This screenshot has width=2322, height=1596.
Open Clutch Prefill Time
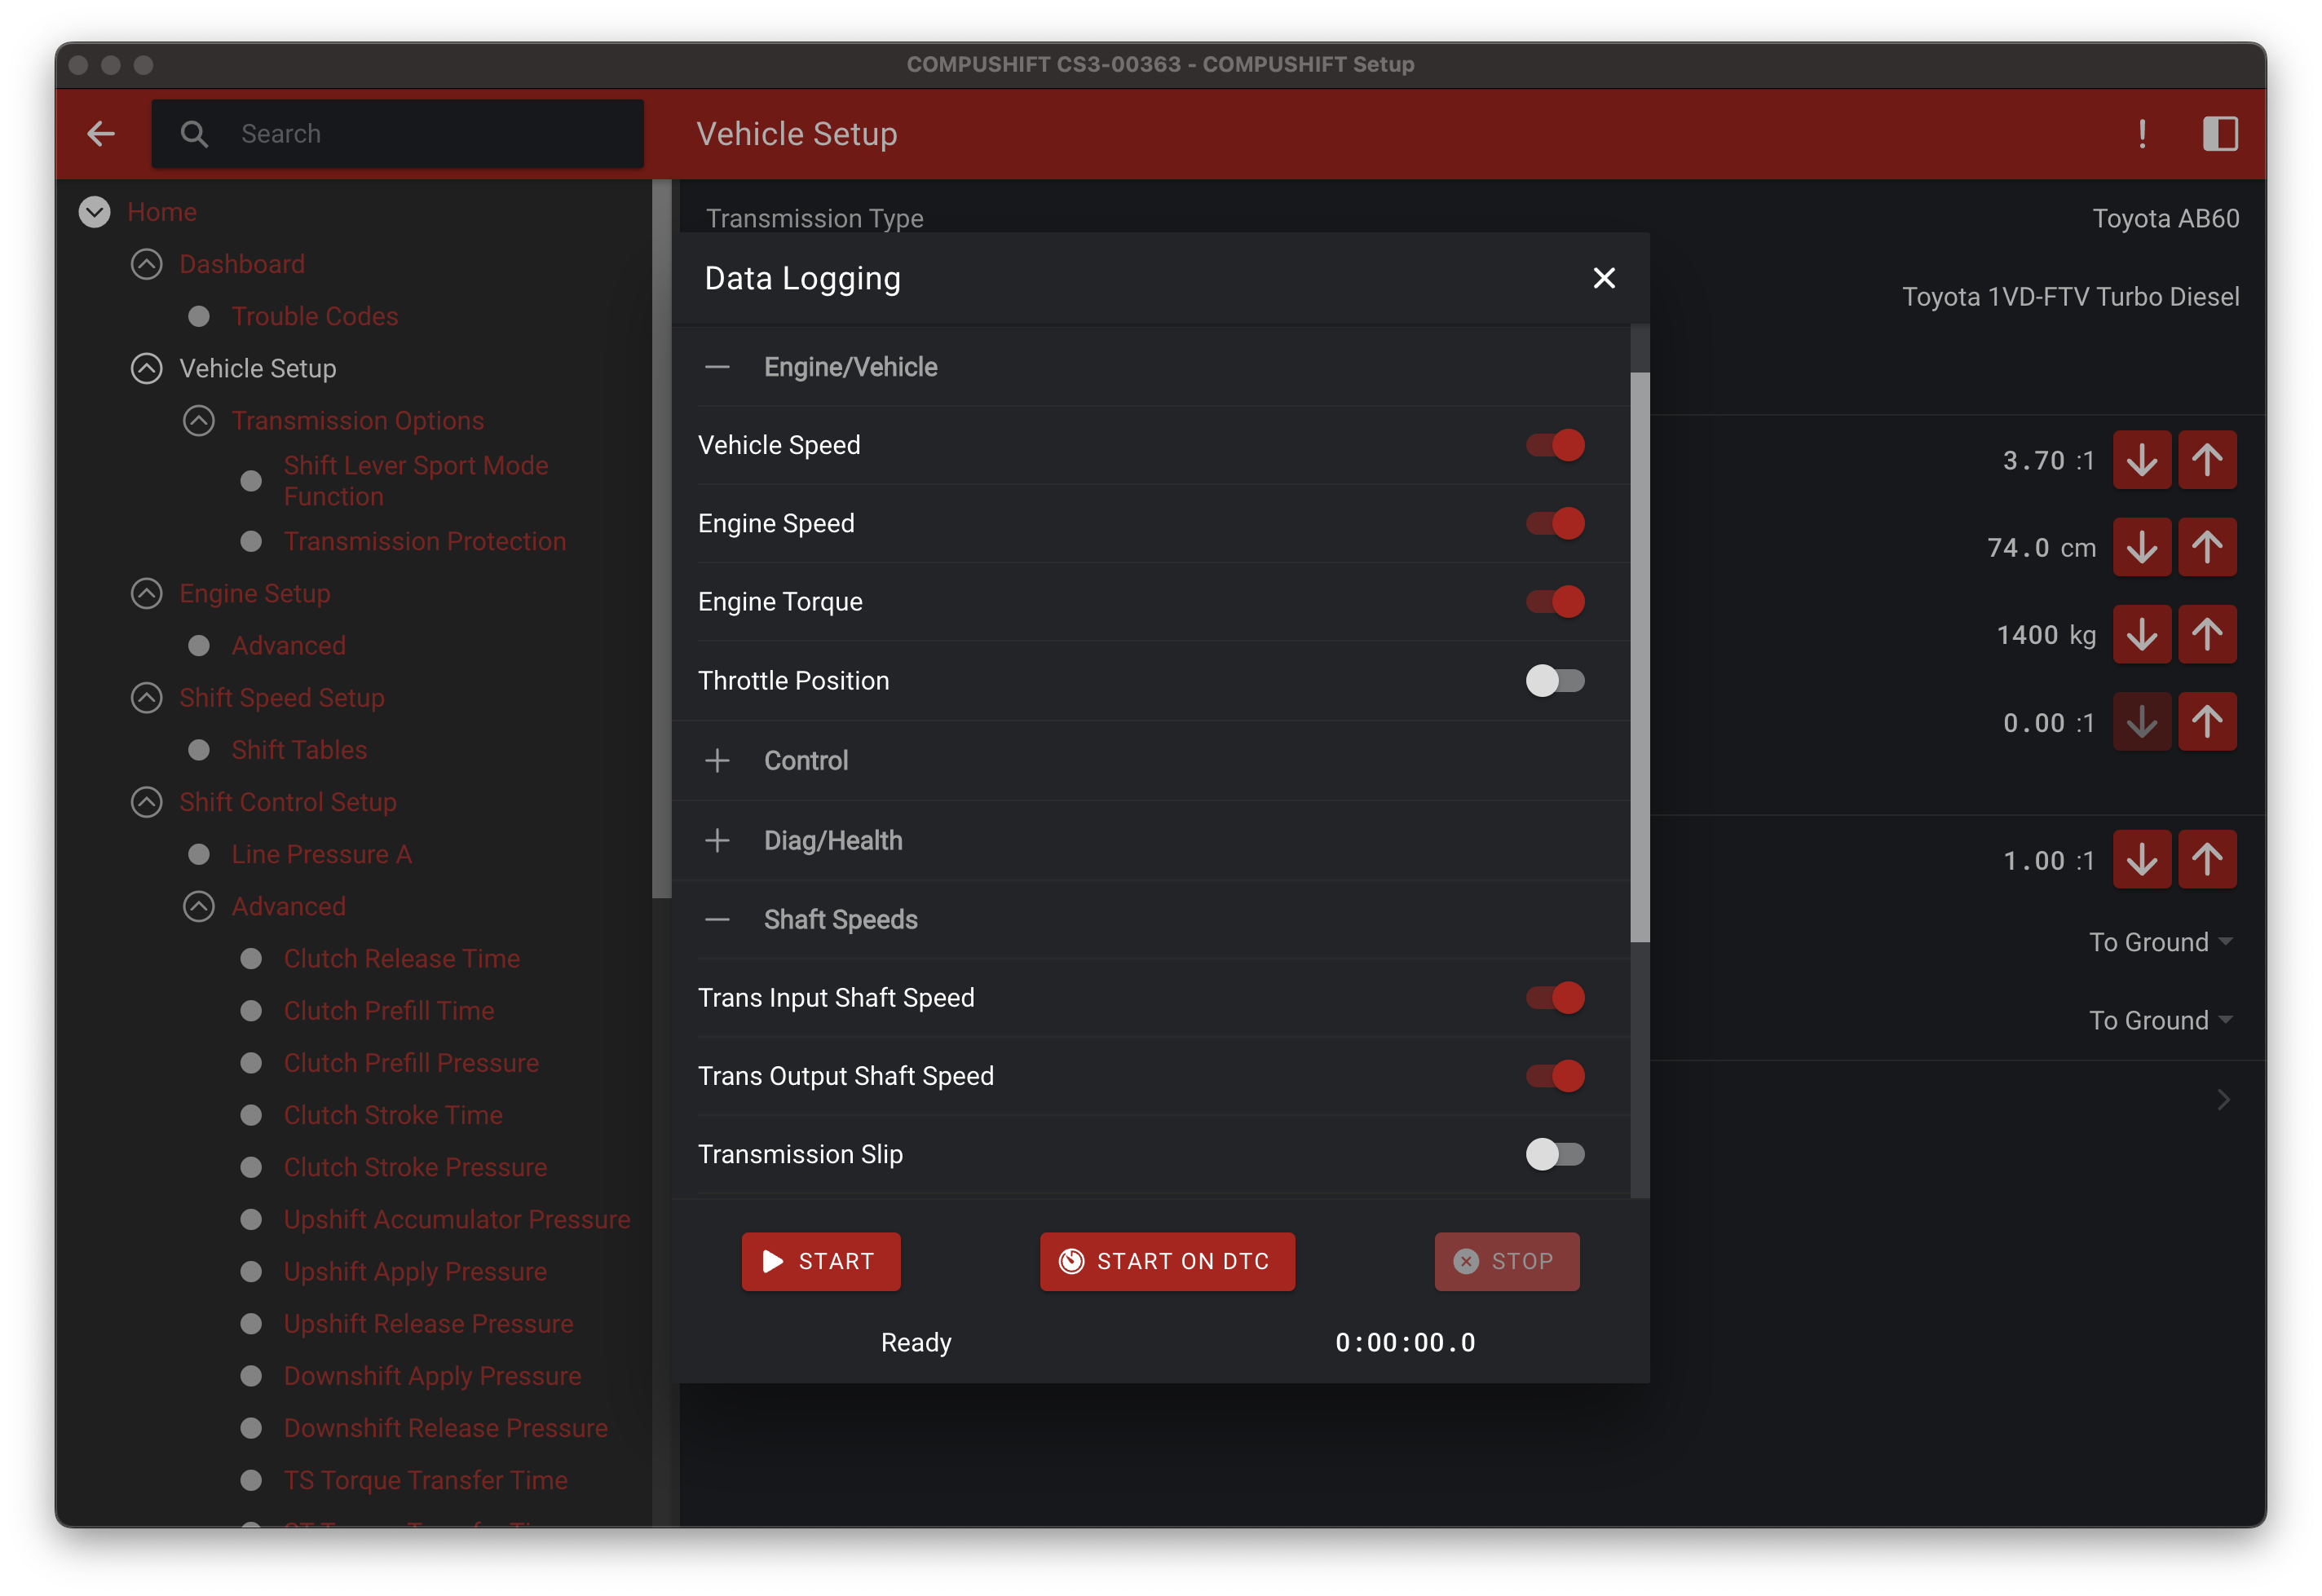388,1010
